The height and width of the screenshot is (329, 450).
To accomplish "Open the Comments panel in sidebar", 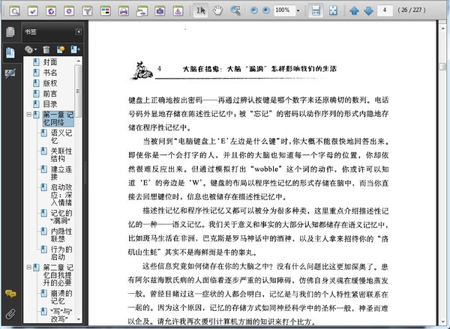I will pos(10,292).
